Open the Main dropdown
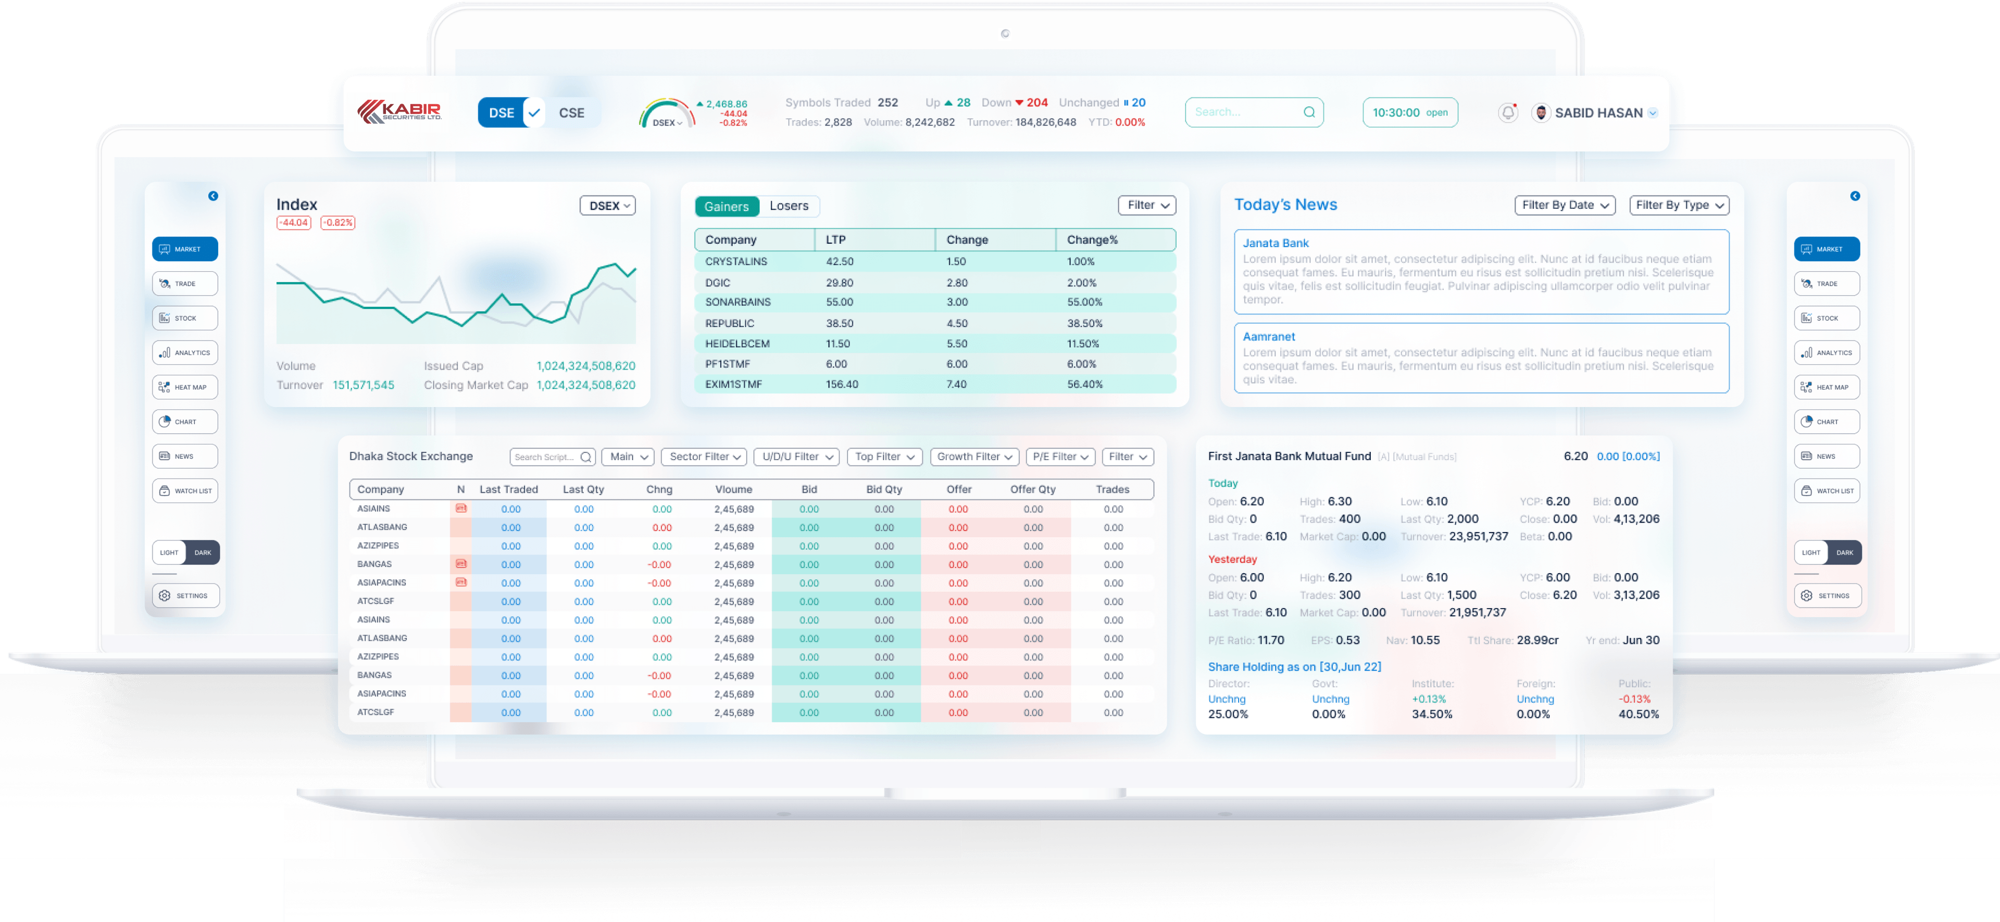This screenshot has width=2000, height=922. click(x=627, y=457)
